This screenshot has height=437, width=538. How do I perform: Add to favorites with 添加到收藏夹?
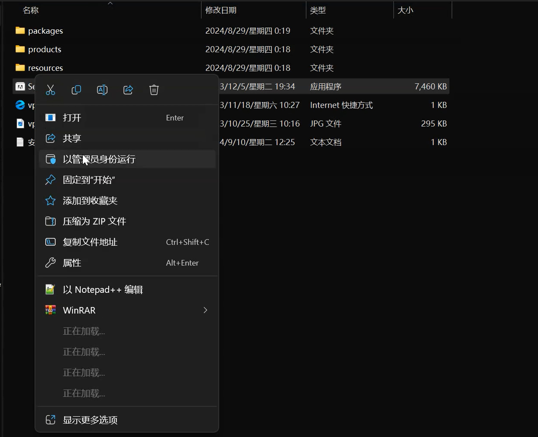click(90, 201)
